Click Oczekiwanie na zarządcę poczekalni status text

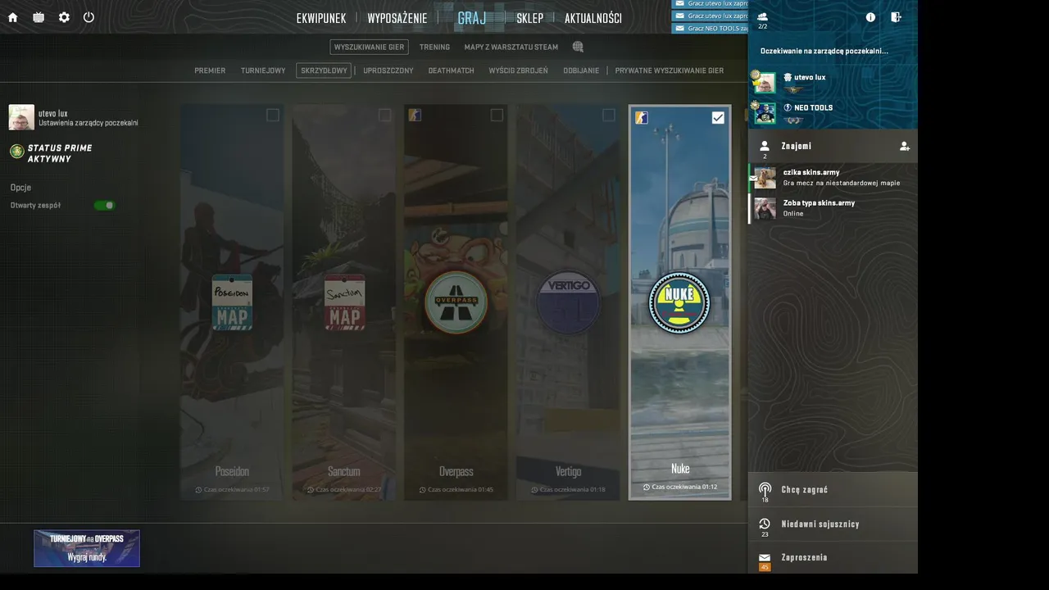coord(824,51)
